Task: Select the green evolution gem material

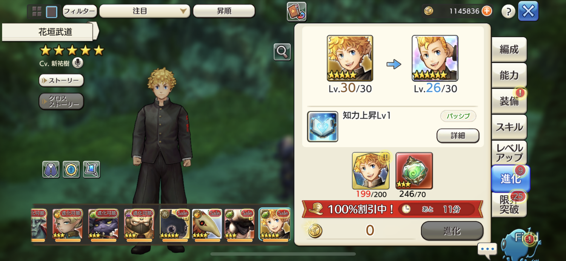Action: (414, 171)
